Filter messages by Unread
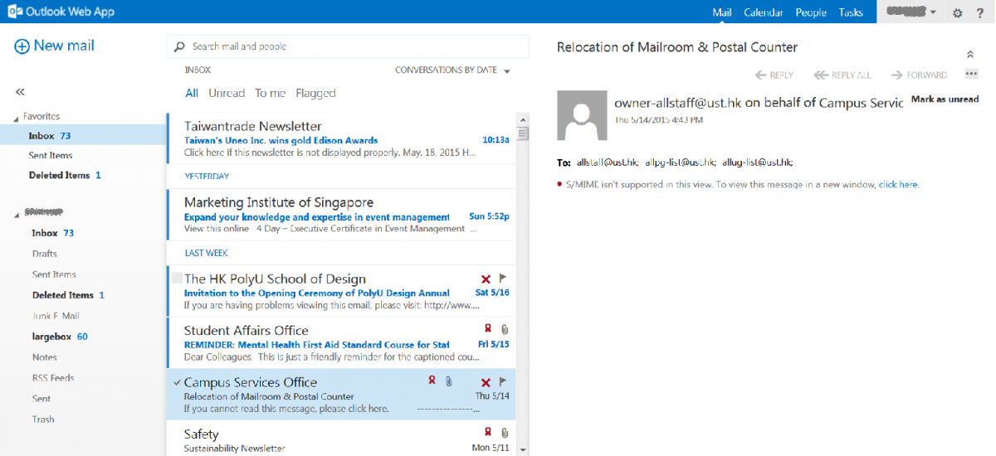Image resolution: width=996 pixels, height=456 pixels. point(227,94)
